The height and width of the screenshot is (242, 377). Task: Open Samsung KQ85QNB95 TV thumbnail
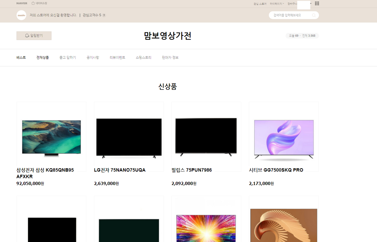[x=52, y=137]
